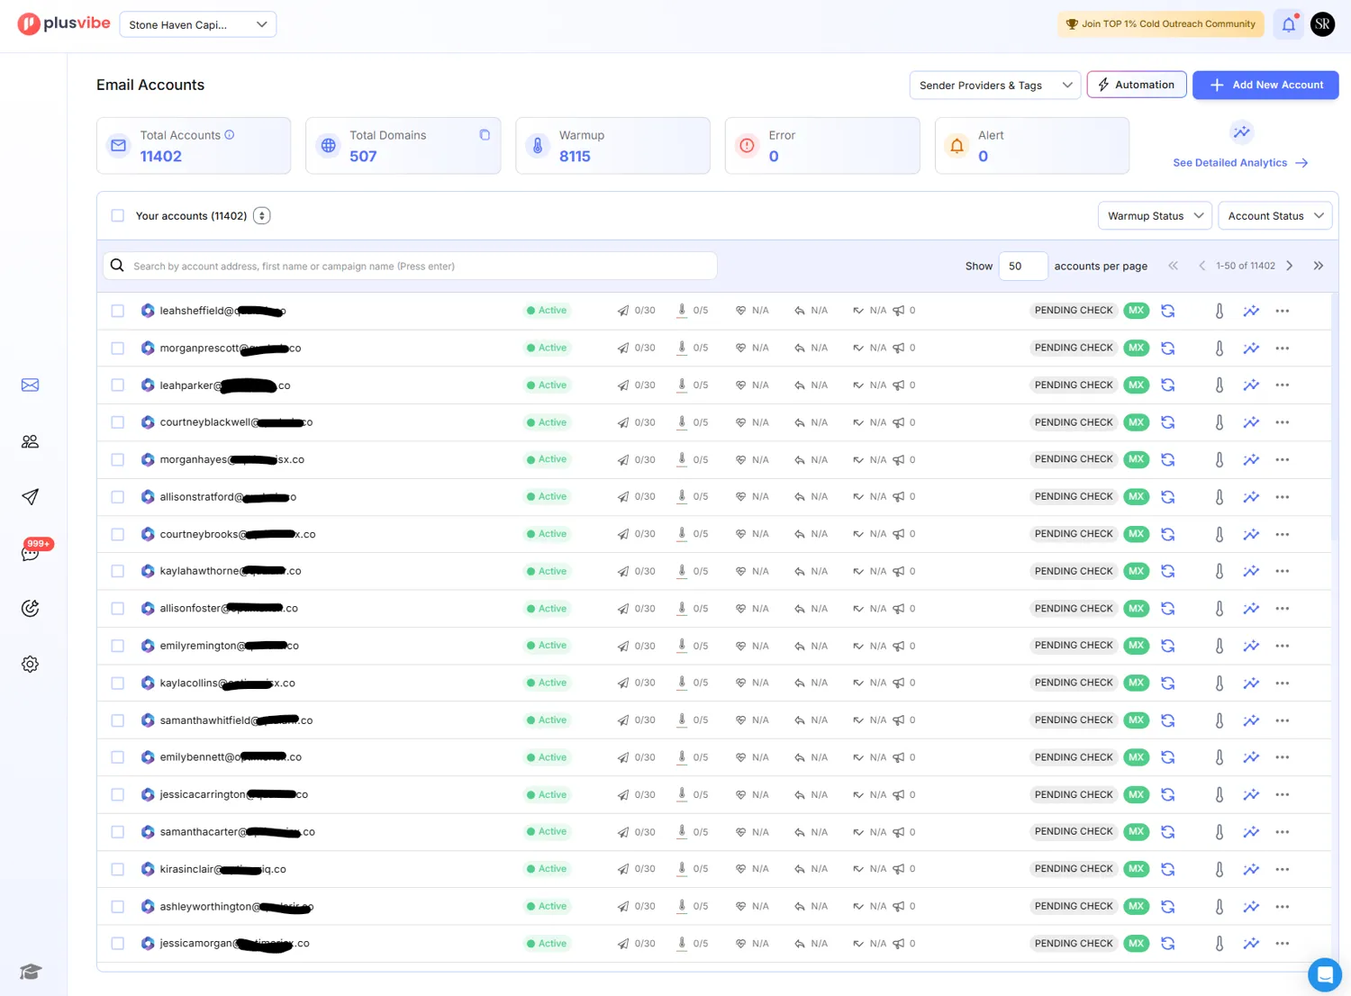Open Account Status filter dropdown

(x=1274, y=216)
